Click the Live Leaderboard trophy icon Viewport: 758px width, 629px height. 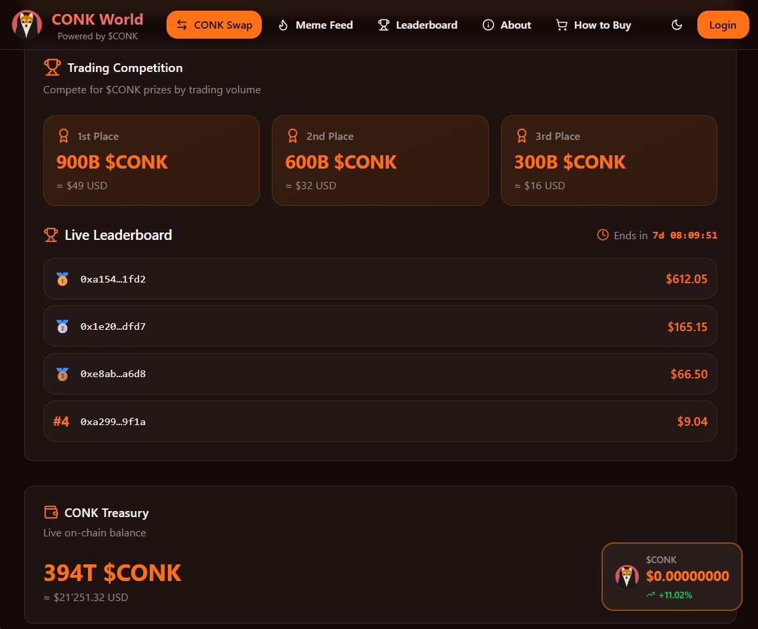pyautogui.click(x=51, y=235)
